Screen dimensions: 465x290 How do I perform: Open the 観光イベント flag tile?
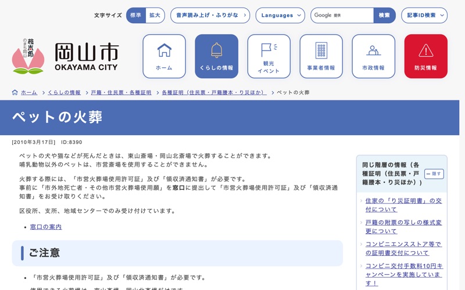tap(269, 56)
